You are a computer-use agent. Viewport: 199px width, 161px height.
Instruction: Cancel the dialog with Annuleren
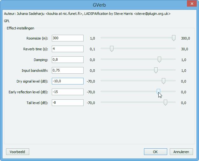pyautogui.click(x=181, y=152)
